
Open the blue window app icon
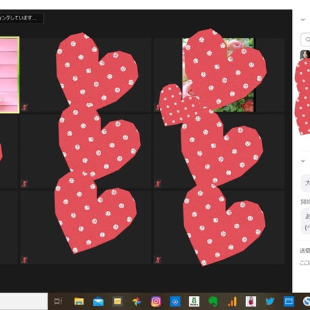pos(288,301)
